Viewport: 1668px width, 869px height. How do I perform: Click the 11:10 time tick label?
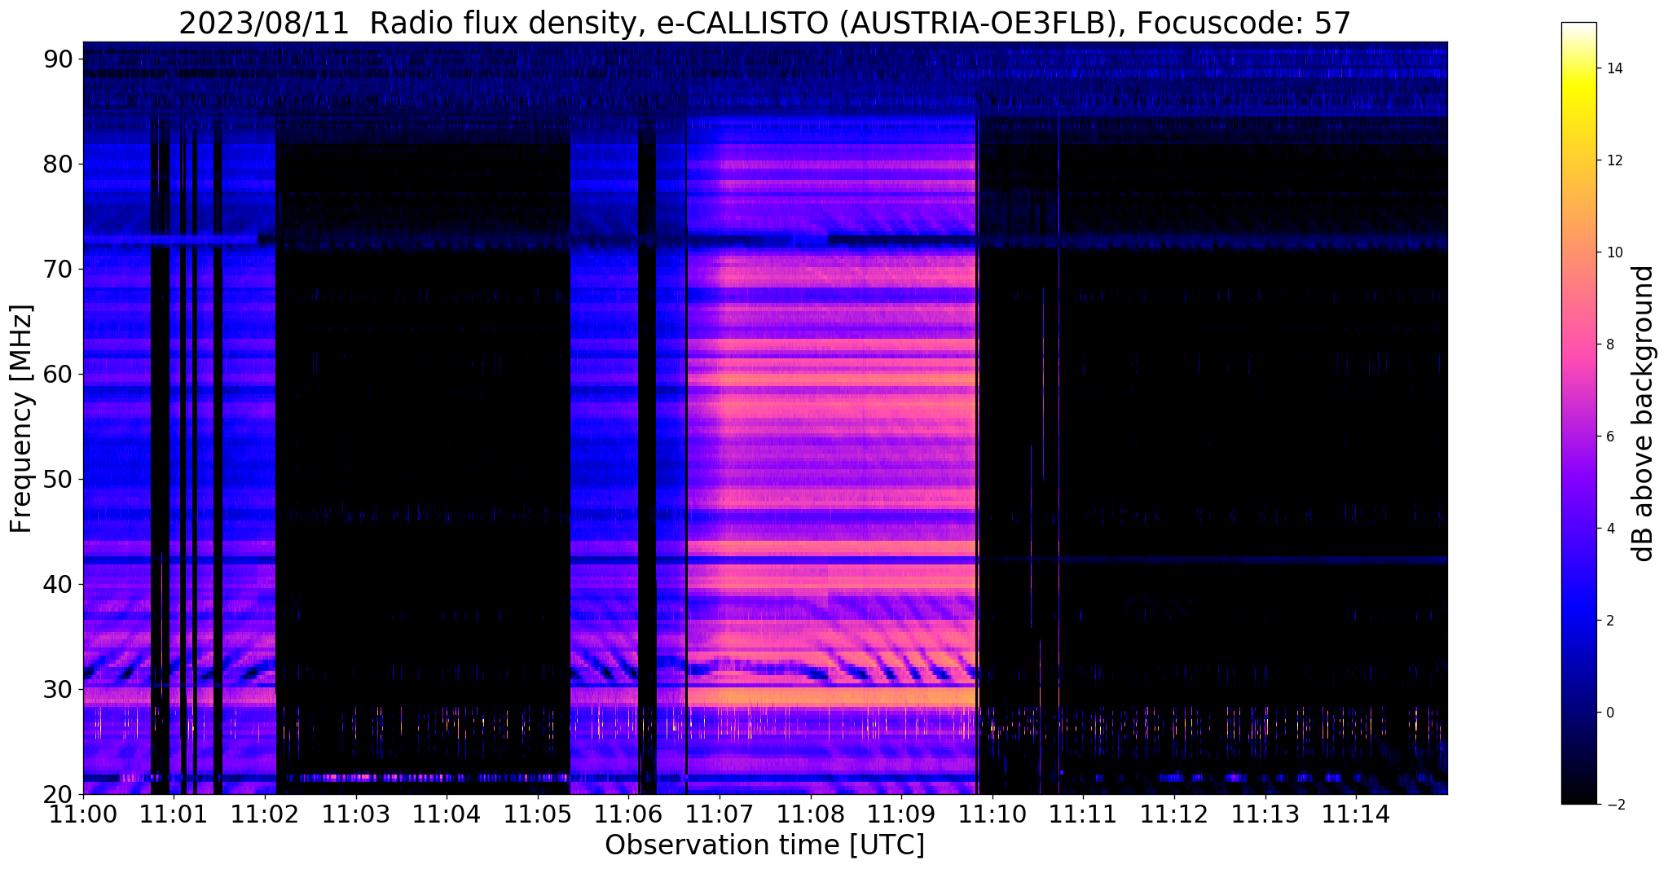coord(992,814)
